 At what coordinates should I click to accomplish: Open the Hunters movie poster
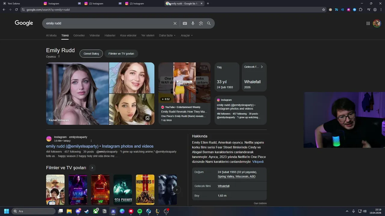(145, 190)
